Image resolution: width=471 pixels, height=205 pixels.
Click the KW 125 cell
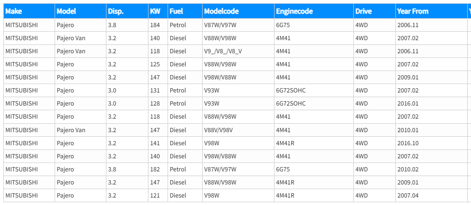point(158,64)
